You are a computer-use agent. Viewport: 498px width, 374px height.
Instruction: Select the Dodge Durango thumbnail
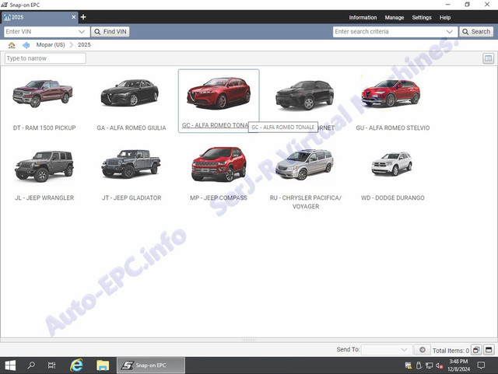392,163
